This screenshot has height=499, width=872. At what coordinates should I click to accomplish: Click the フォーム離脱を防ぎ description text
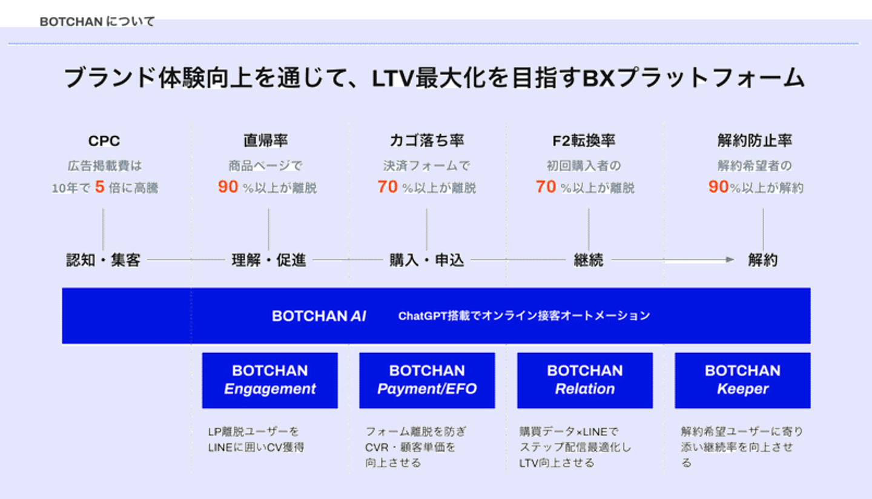coord(416,447)
